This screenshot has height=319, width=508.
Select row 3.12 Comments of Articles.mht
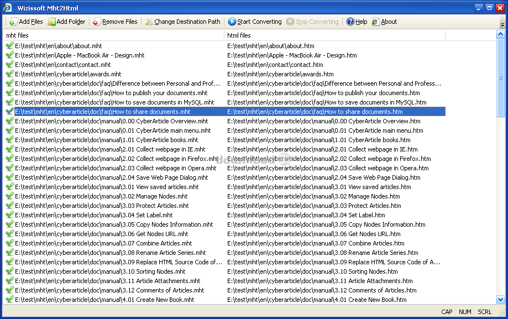click(225, 290)
